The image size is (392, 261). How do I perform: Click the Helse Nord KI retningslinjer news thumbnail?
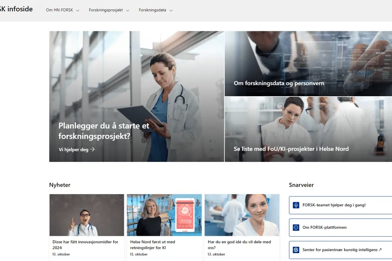pos(164,215)
